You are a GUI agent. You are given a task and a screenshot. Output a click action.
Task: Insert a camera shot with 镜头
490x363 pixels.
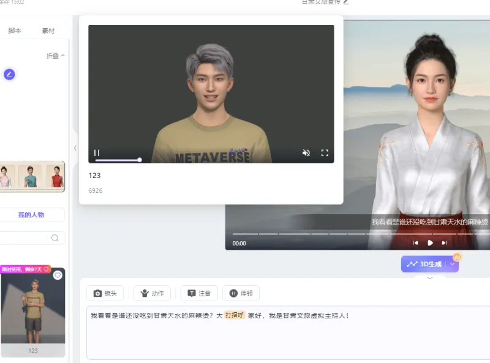click(x=105, y=293)
